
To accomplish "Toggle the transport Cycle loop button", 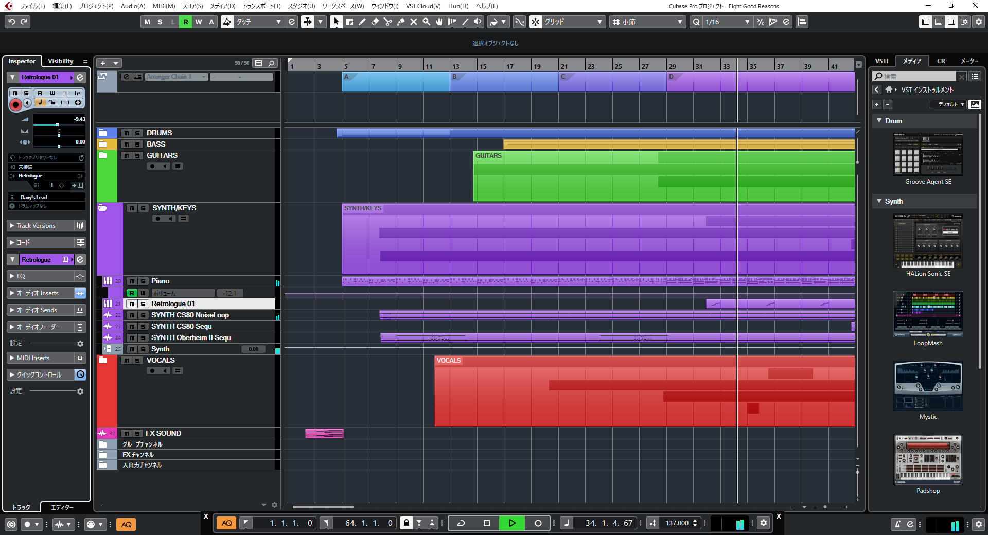I will pos(461,523).
